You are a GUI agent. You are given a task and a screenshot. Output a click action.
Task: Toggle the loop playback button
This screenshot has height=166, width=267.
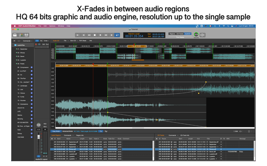coord(117,35)
